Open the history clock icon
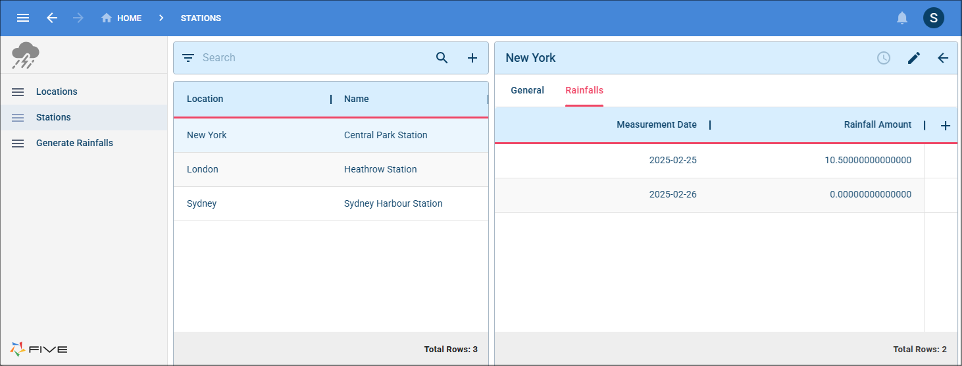Screen dimensions: 962x366 click(x=884, y=58)
